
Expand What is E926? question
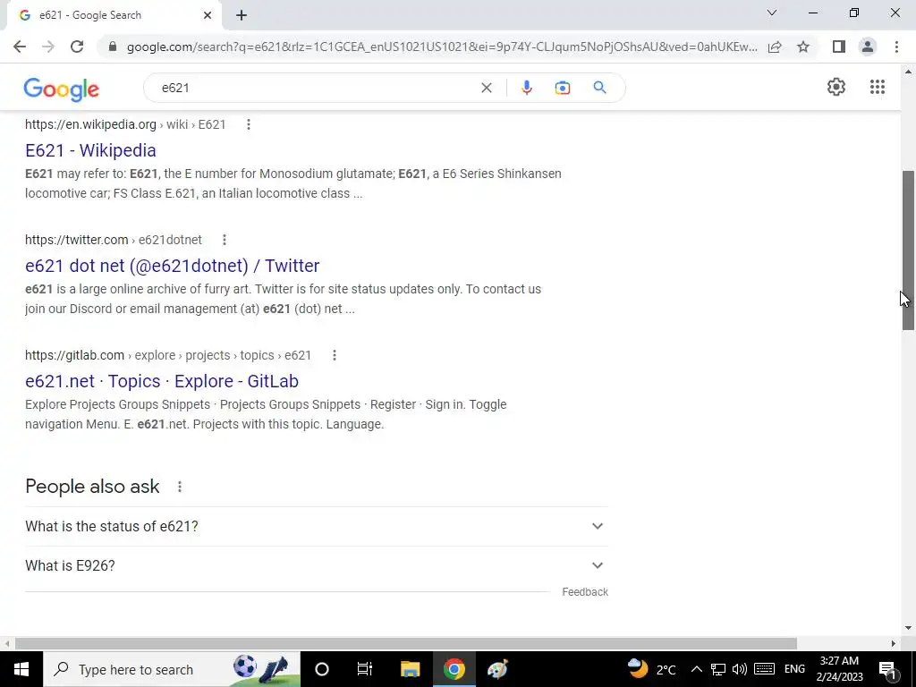(317, 565)
